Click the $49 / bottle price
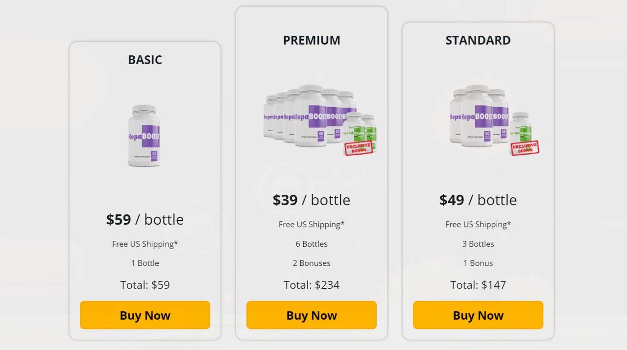The image size is (627, 350). pos(478,200)
